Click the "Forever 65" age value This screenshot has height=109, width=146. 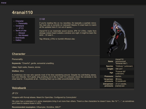click(x=120, y=73)
